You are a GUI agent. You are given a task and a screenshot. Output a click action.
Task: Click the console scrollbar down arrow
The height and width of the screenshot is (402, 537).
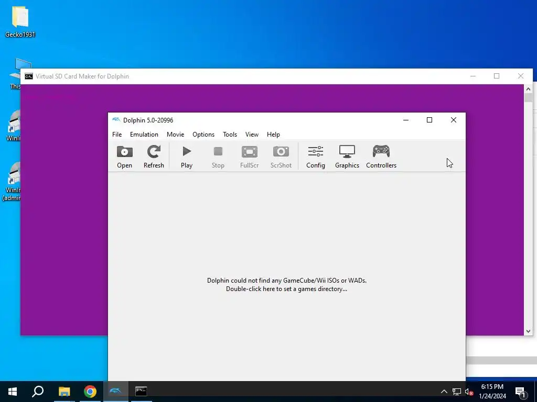(528, 331)
